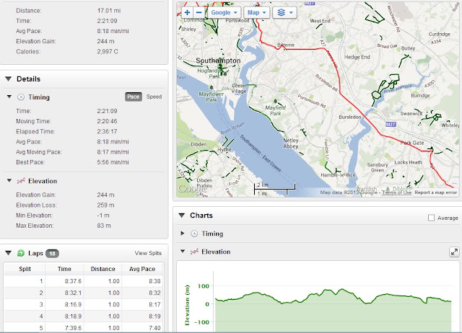
Task: Click the Time column header
Action: click(x=64, y=269)
